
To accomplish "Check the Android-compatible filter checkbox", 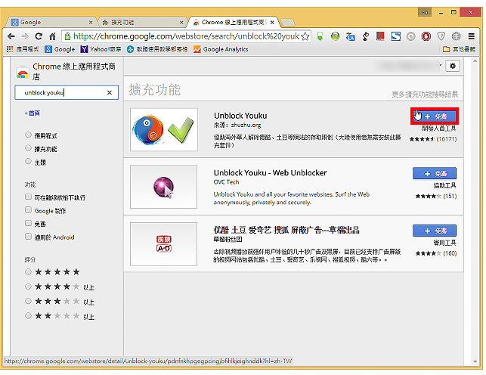I will [28, 237].
